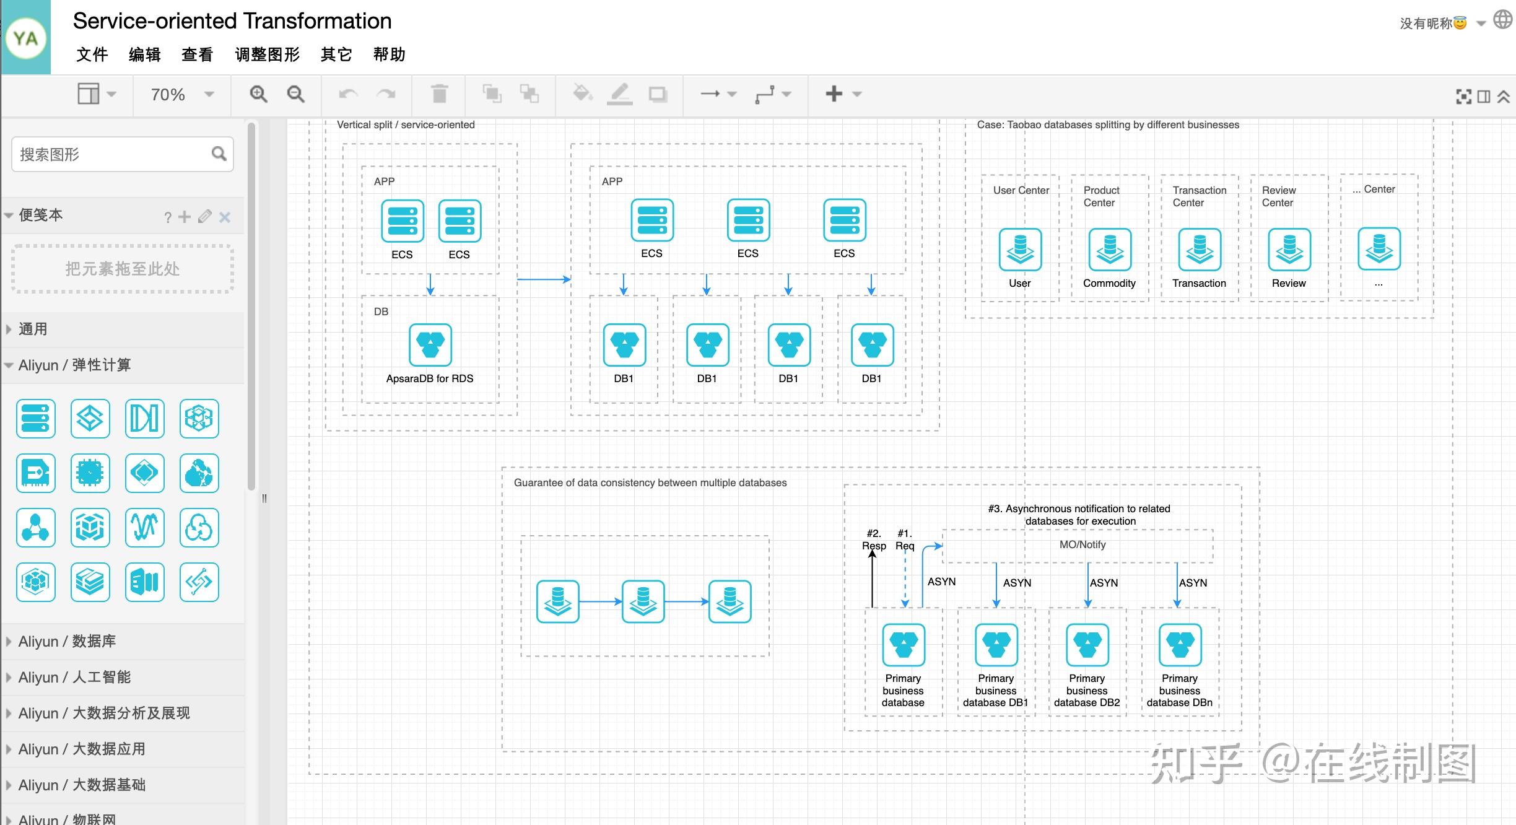
Task: Click the fill color bucket icon
Action: pyautogui.click(x=582, y=94)
